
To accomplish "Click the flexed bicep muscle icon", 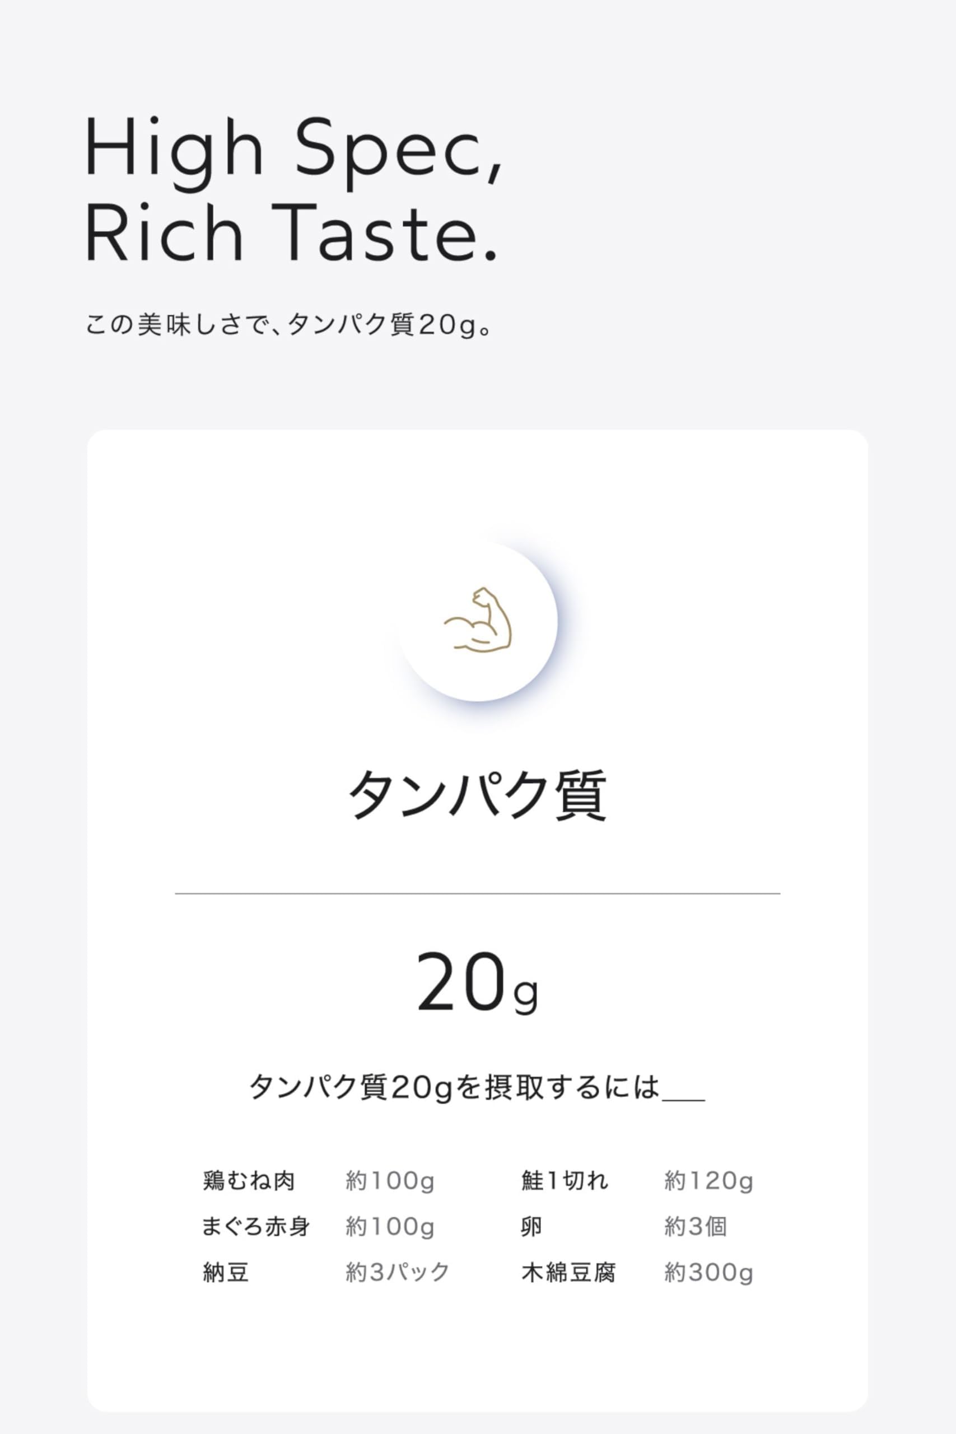I will coord(477,619).
